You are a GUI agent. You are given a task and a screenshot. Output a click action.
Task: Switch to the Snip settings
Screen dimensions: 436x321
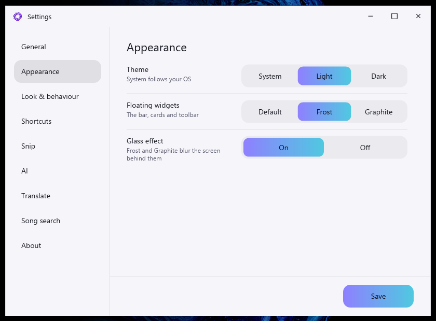point(58,146)
